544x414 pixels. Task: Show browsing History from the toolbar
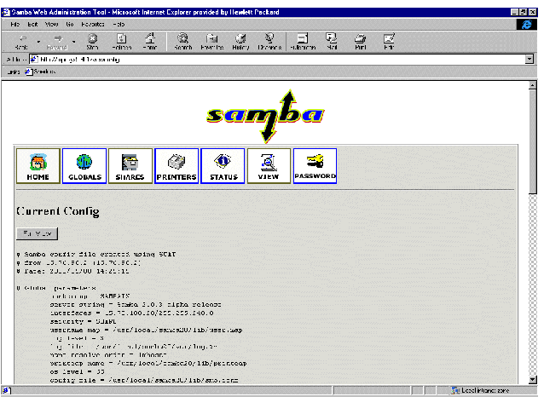pyautogui.click(x=240, y=42)
